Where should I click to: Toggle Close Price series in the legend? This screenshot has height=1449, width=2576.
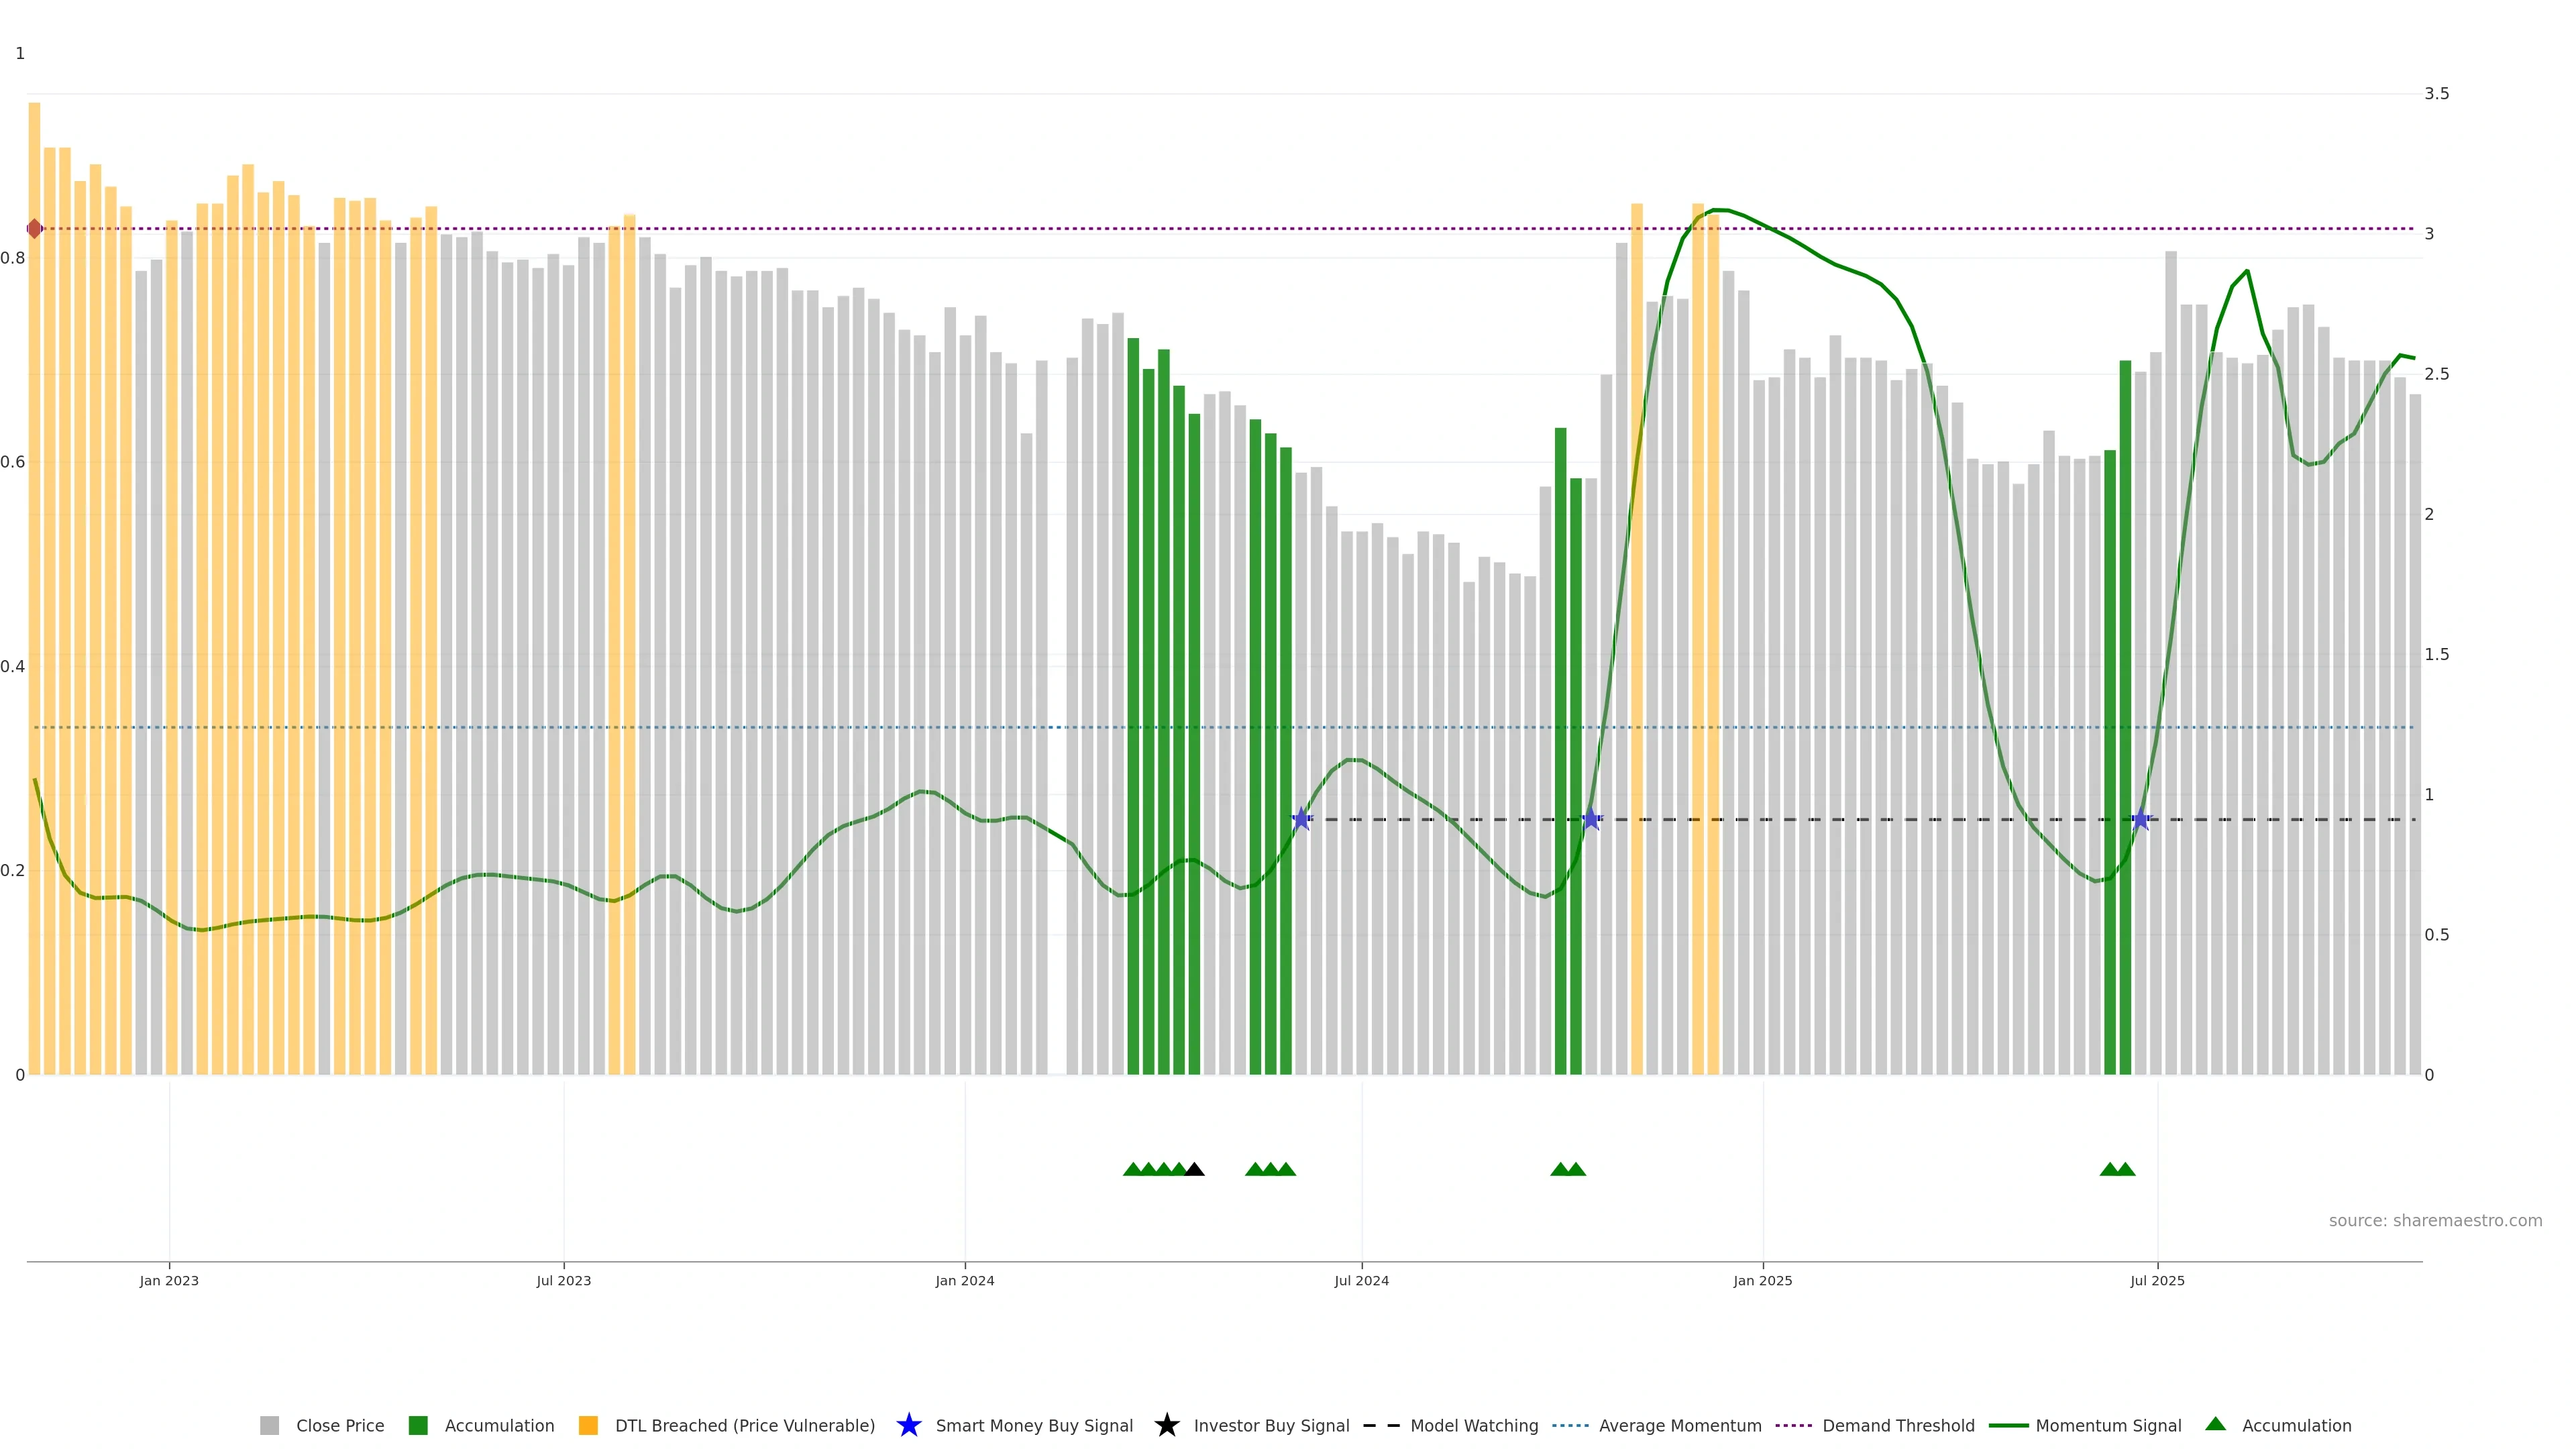339,1425
